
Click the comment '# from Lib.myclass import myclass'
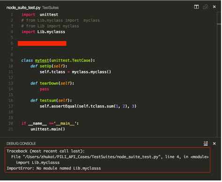tap(60, 20)
